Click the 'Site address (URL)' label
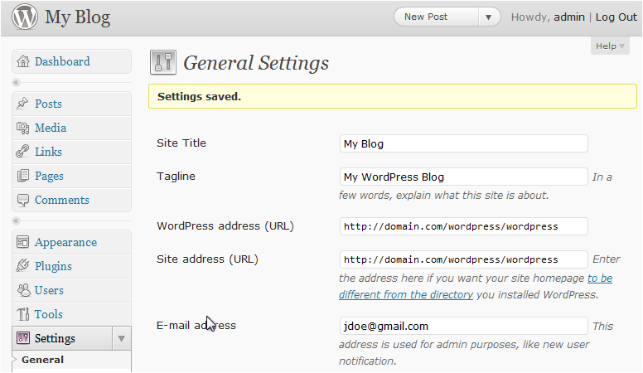The height and width of the screenshot is (373, 643). click(207, 259)
